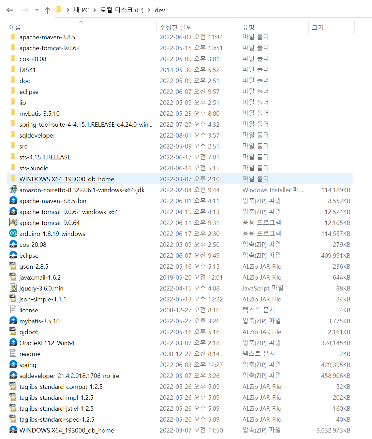
Task: Click the Back navigation arrow
Action: click(x=10, y=10)
